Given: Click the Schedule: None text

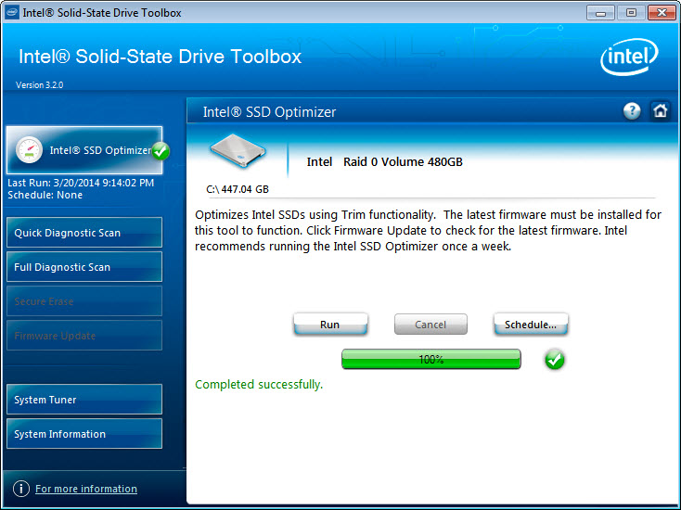Looking at the screenshot, I should click(x=45, y=195).
